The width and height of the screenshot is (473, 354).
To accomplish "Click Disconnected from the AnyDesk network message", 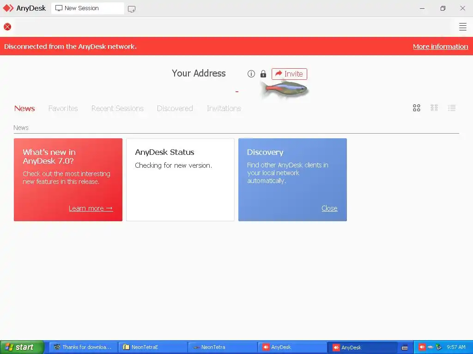I will (x=70, y=47).
